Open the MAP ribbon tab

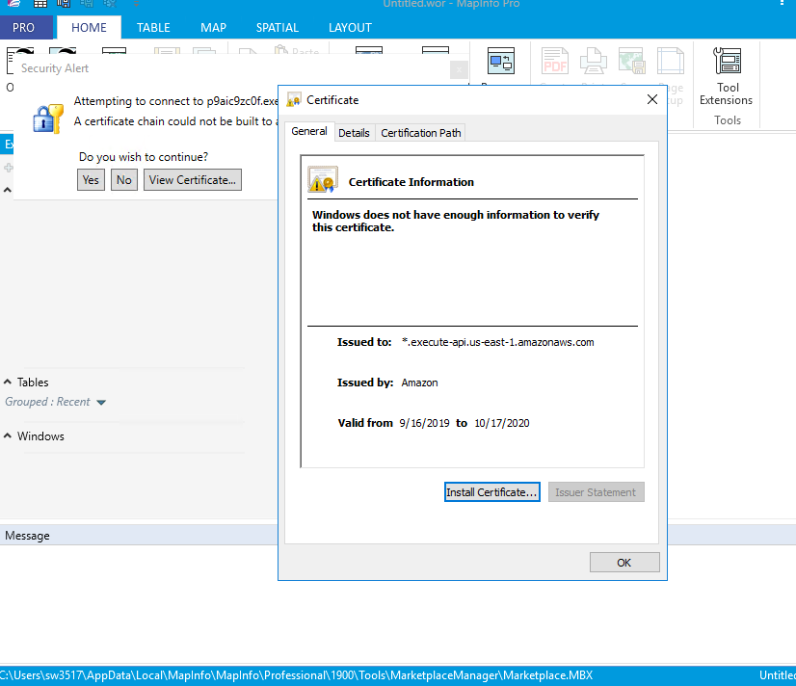point(213,28)
